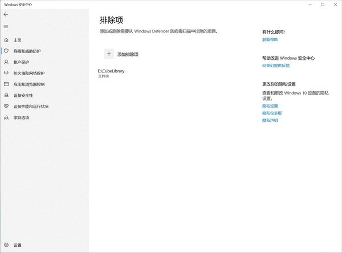
Task: Open 设备安全性 sidebar item
Action: (23, 96)
